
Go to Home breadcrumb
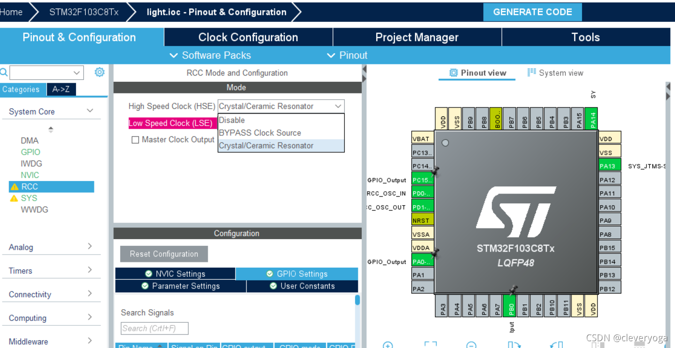pos(12,12)
